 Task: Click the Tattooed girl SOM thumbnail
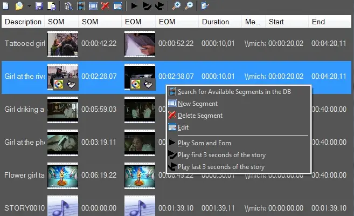[x=63, y=44]
